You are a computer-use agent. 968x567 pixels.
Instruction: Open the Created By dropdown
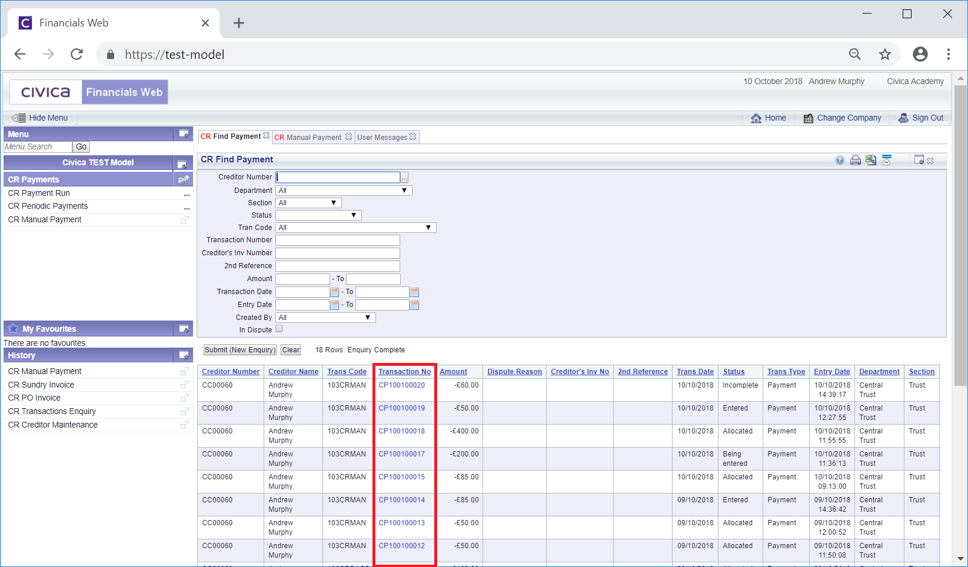tap(325, 318)
